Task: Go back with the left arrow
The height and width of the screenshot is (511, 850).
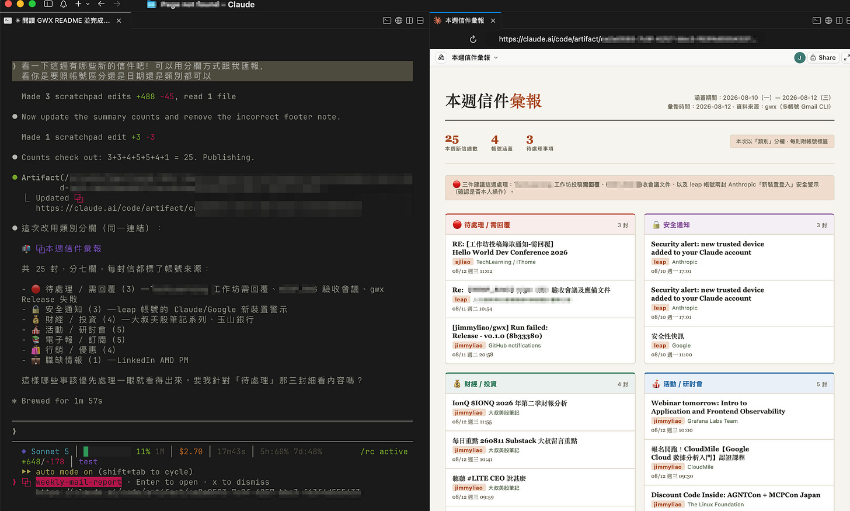Action: pos(102,4)
